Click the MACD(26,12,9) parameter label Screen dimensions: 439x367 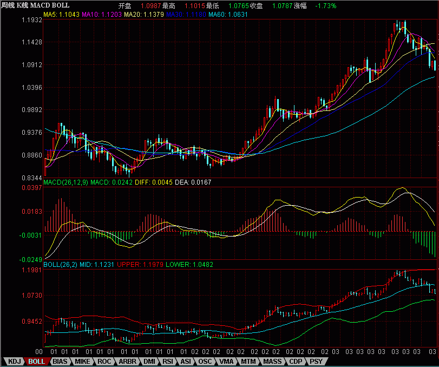pyautogui.click(x=66, y=182)
